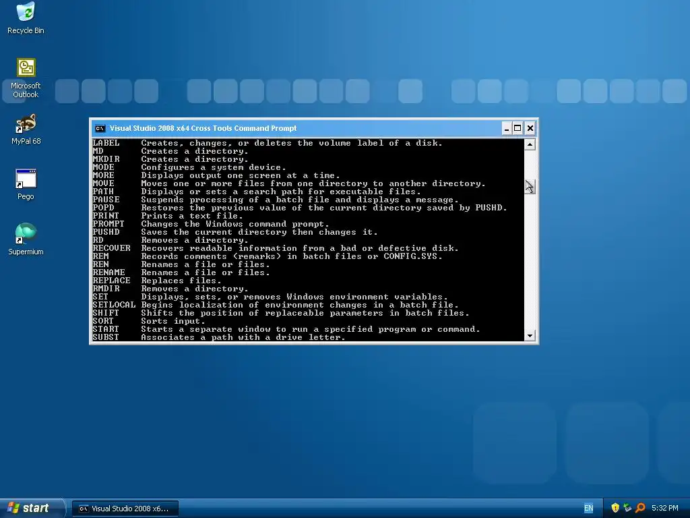Select the MyPal 68 desktop shortcut
The height and width of the screenshot is (518, 690).
coord(26,129)
